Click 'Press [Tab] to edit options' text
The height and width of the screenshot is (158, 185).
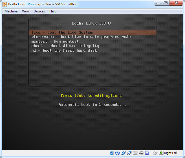pos(91,95)
